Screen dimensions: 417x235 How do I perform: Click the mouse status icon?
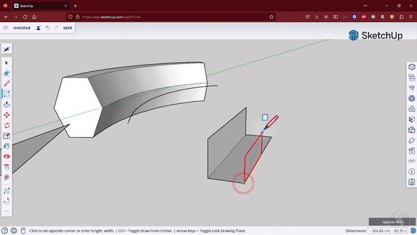23,230
